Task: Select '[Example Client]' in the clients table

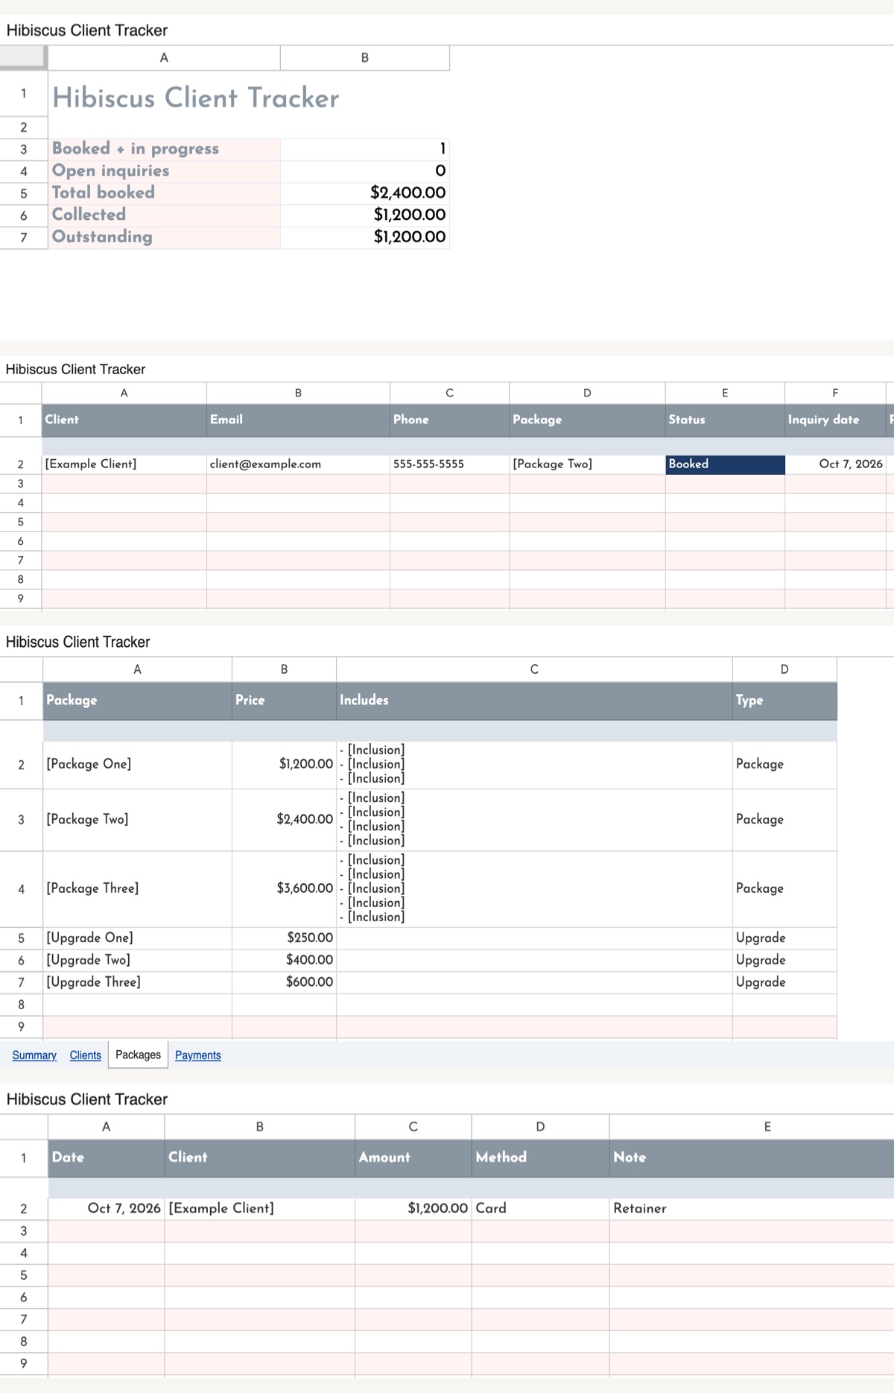Action: (124, 464)
